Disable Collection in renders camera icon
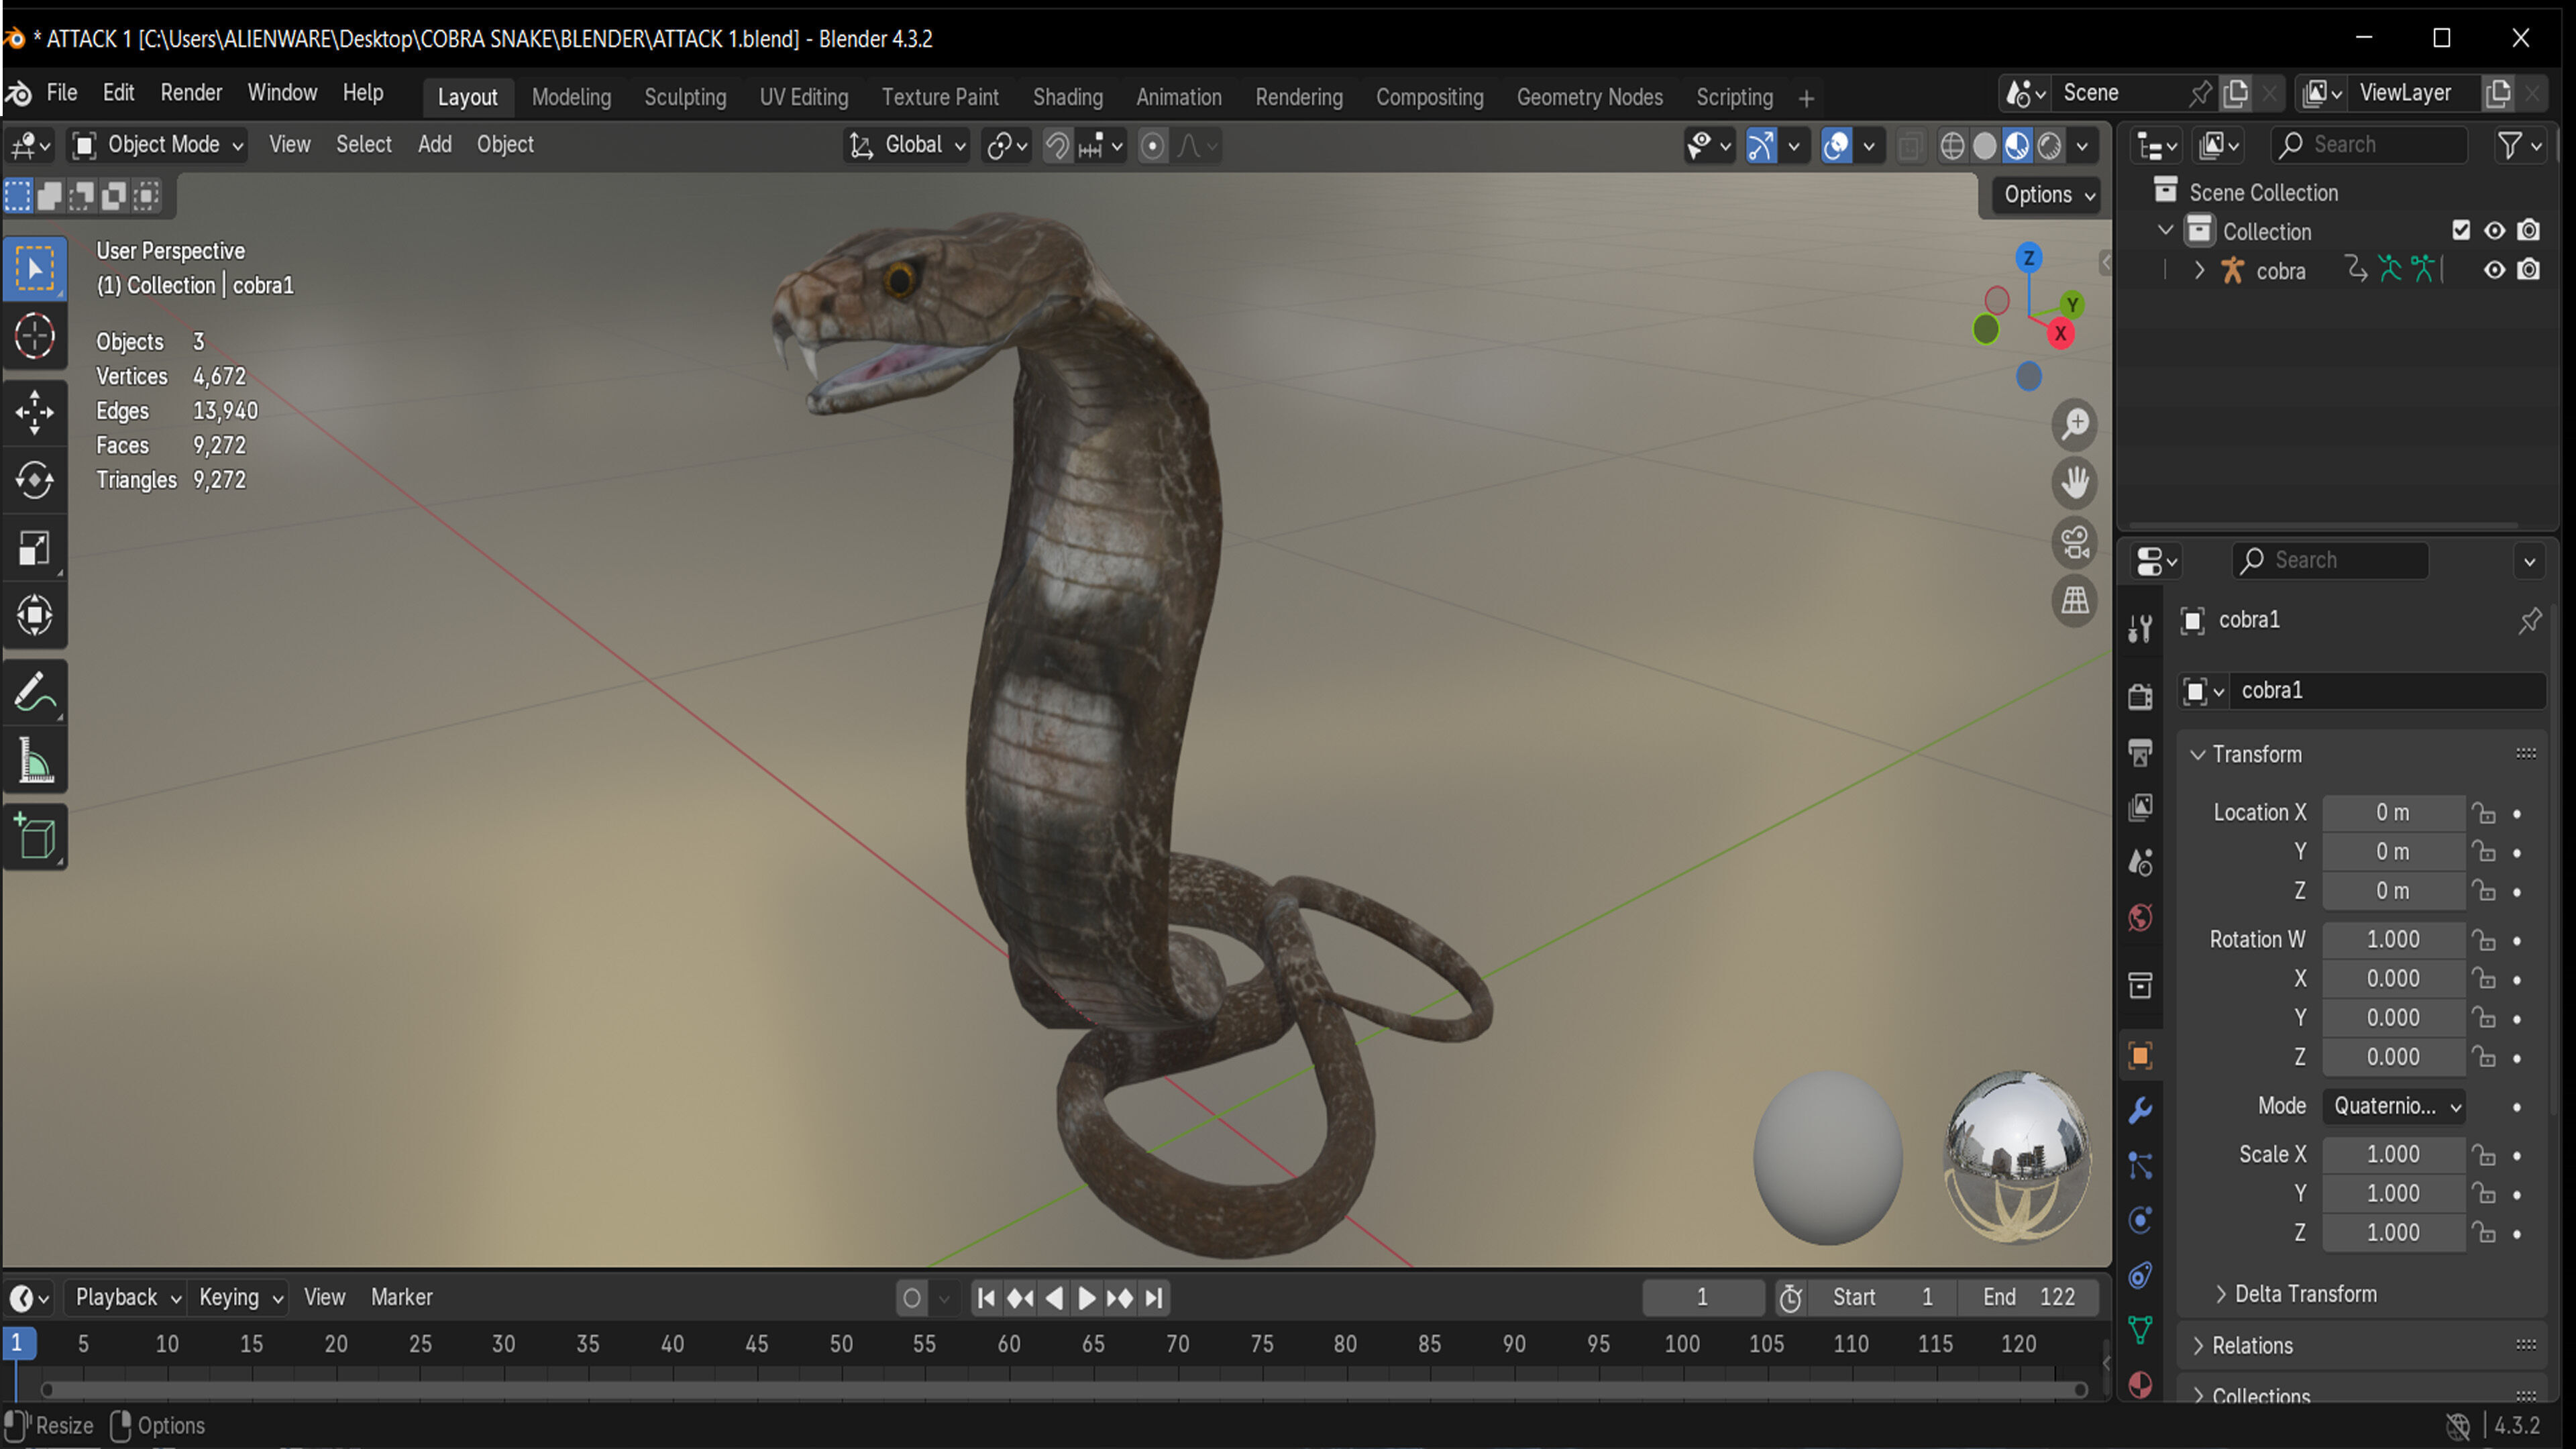Image resolution: width=2576 pixels, height=1449 pixels. [2528, 231]
